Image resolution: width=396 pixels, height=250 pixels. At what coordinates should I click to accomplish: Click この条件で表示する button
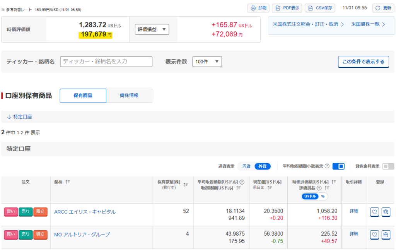363,62
